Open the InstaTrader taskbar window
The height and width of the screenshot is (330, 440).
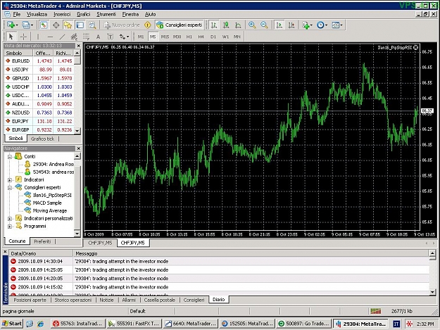click(78, 324)
